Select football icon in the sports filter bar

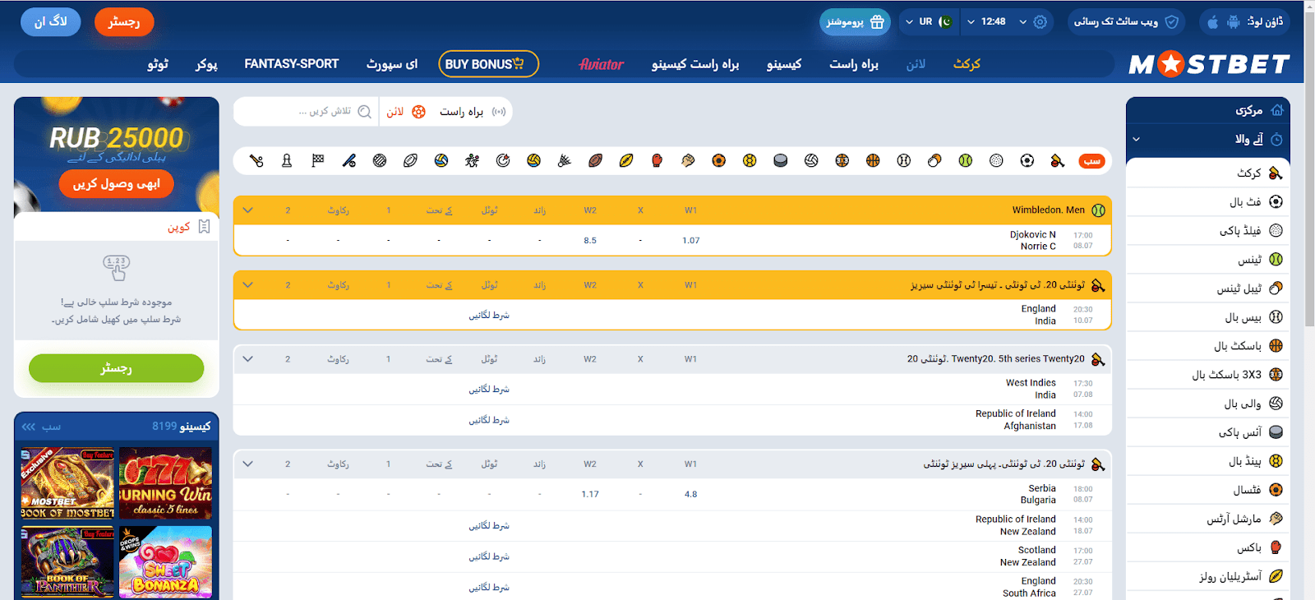tap(1027, 161)
